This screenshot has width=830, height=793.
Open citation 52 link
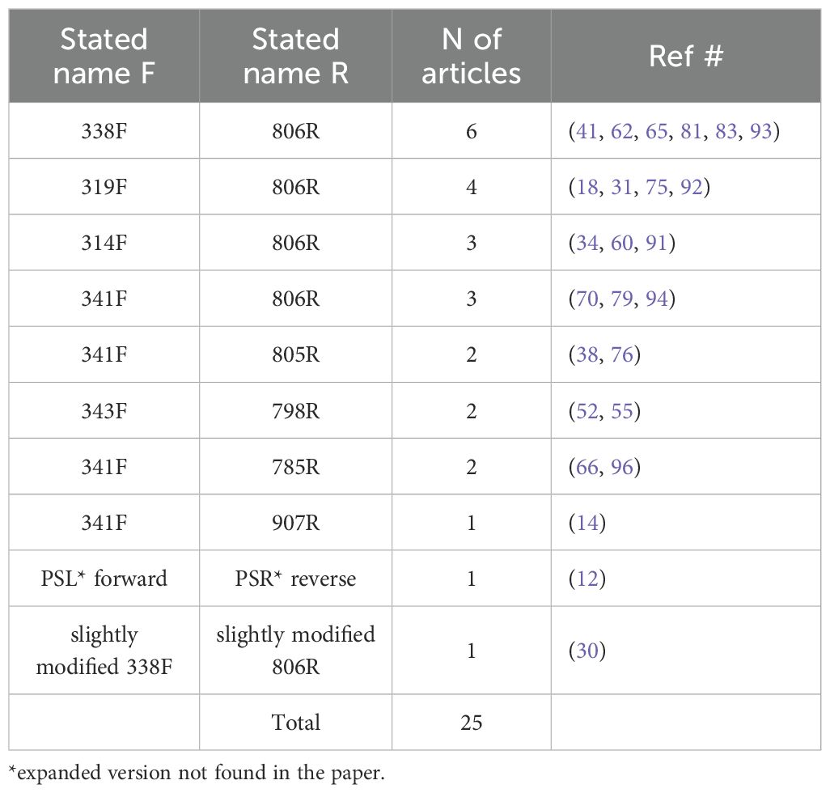click(x=587, y=412)
